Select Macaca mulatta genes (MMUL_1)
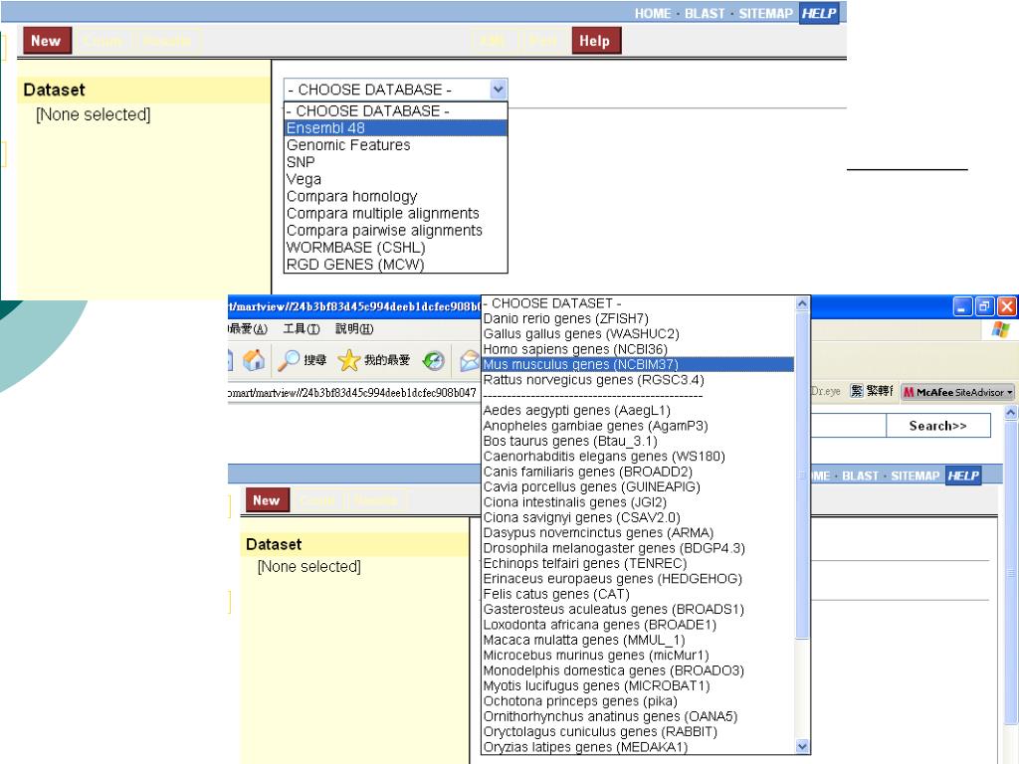Screen dimensions: 1019x764 [x=638, y=640]
